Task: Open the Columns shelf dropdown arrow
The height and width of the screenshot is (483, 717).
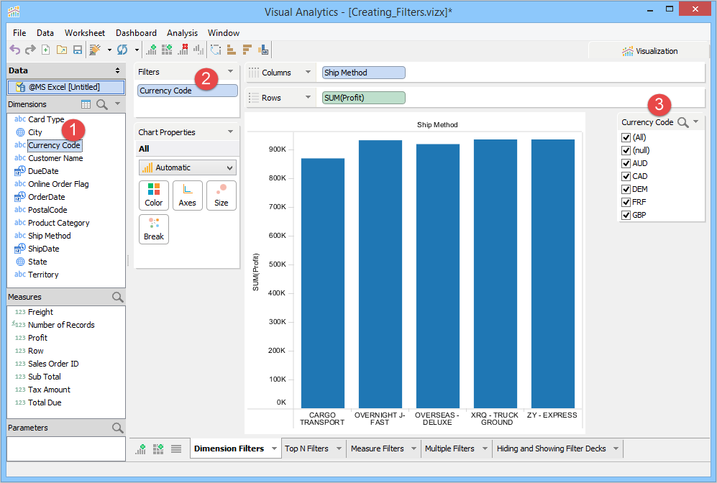Action: point(308,73)
